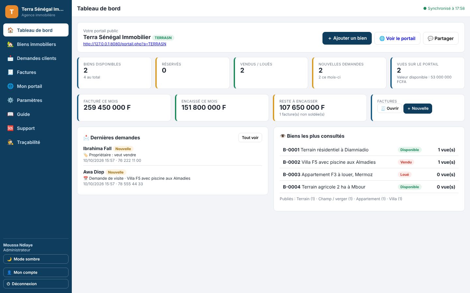The width and height of the screenshot is (470, 293).
Task: Click the house icon beside Tableau de bord
Action: 10,30
